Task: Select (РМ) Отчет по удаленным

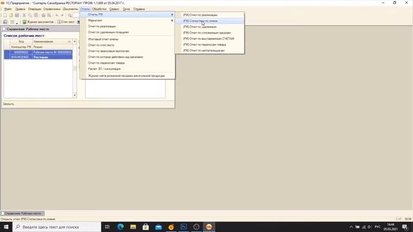Action: tap(210, 27)
